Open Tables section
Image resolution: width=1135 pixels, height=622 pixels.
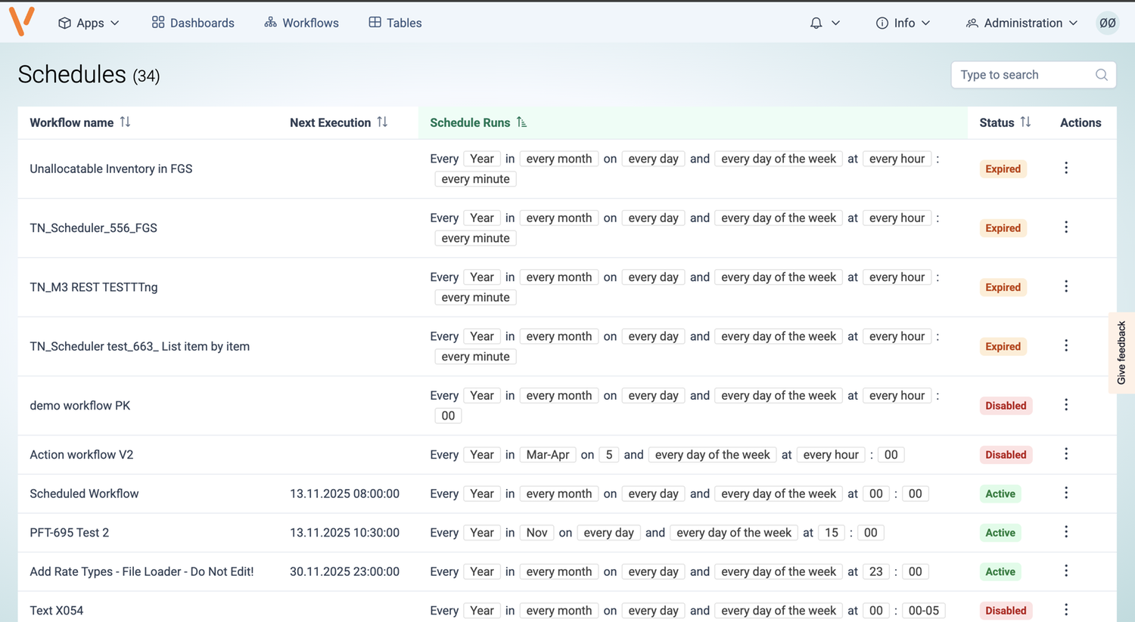[395, 23]
